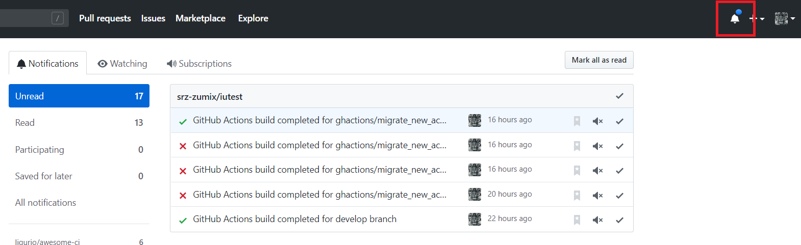This screenshot has height=245, width=801.
Task: Click the Read count 13
Action: [x=139, y=123]
